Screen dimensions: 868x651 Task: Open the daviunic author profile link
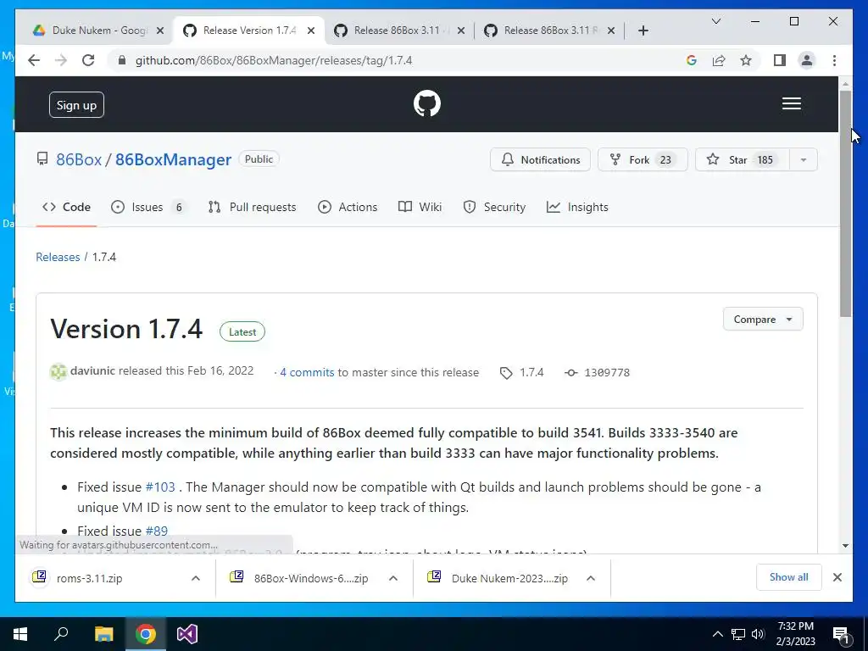(92, 371)
